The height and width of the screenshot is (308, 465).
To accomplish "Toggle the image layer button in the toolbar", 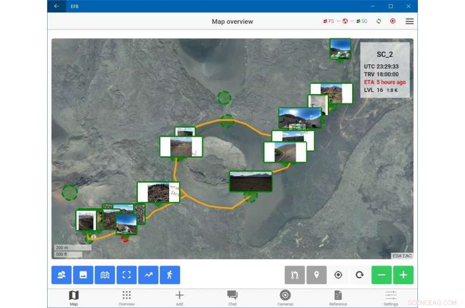I will 83,275.
